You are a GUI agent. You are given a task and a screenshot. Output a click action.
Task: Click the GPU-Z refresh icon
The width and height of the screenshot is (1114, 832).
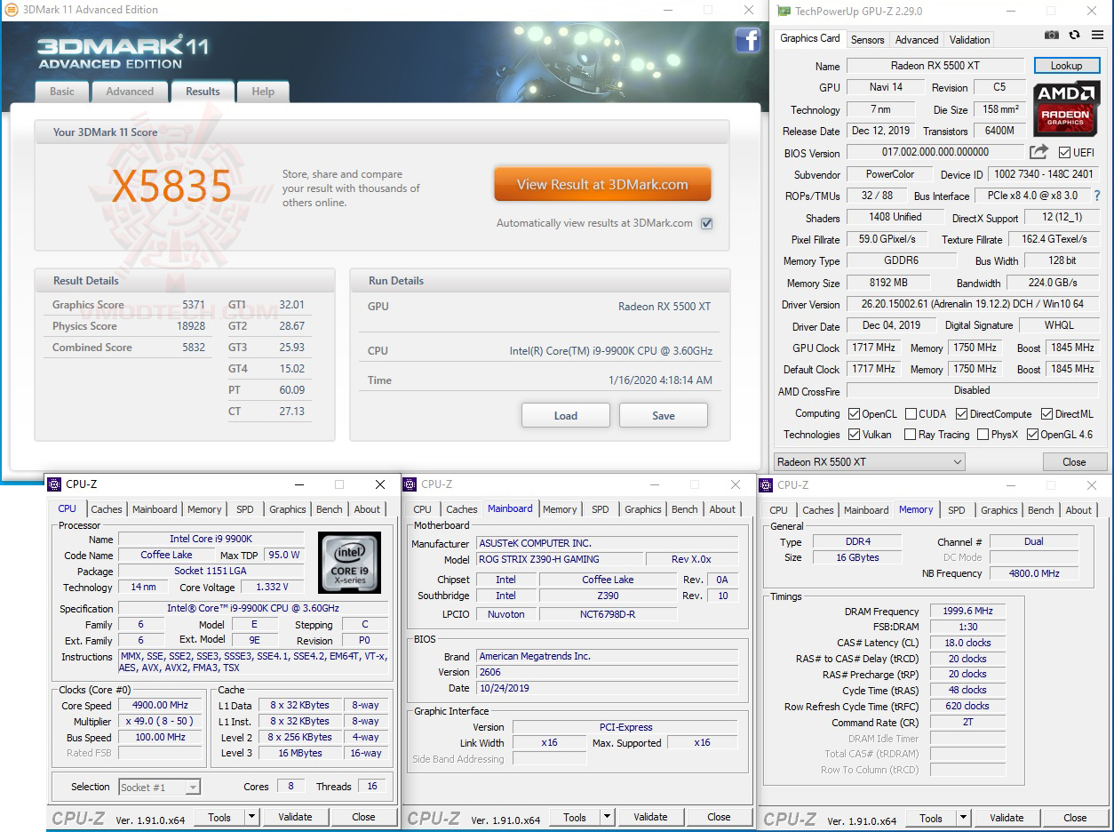click(1074, 36)
